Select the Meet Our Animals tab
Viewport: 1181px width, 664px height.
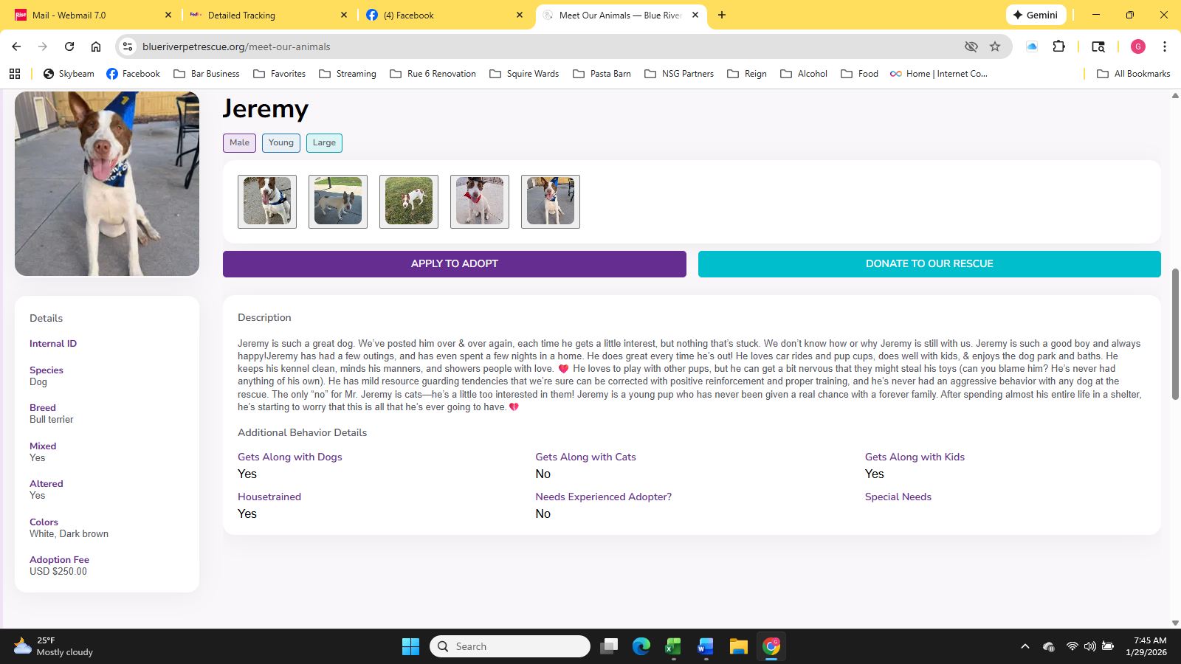click(621, 15)
